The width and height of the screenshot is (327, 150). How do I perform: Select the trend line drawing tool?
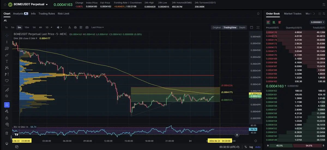pos(7,42)
